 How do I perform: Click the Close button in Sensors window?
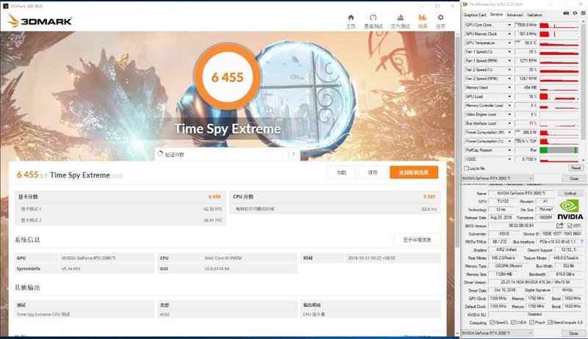574,178
